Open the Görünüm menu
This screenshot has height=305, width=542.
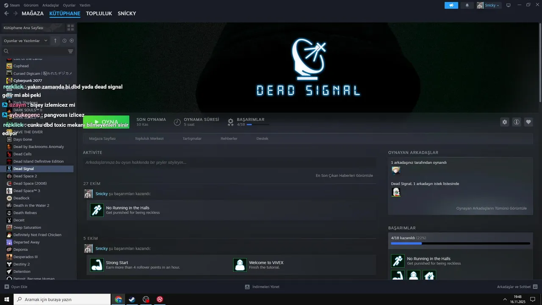[x=31, y=5]
